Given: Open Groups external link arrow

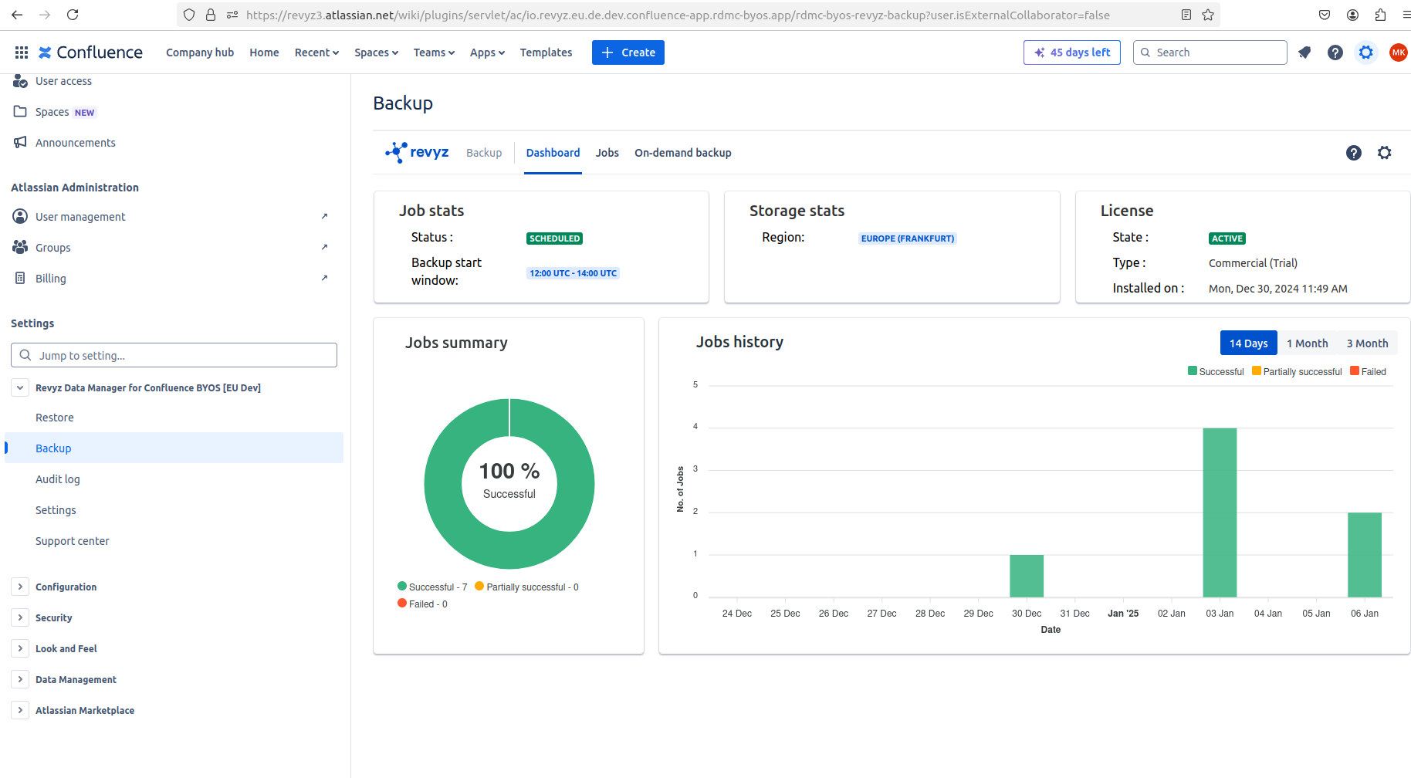Looking at the screenshot, I should tap(324, 247).
